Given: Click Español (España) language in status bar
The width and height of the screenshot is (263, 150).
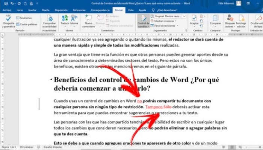Looking at the screenshot, I should pyautogui.click(x=53, y=147).
